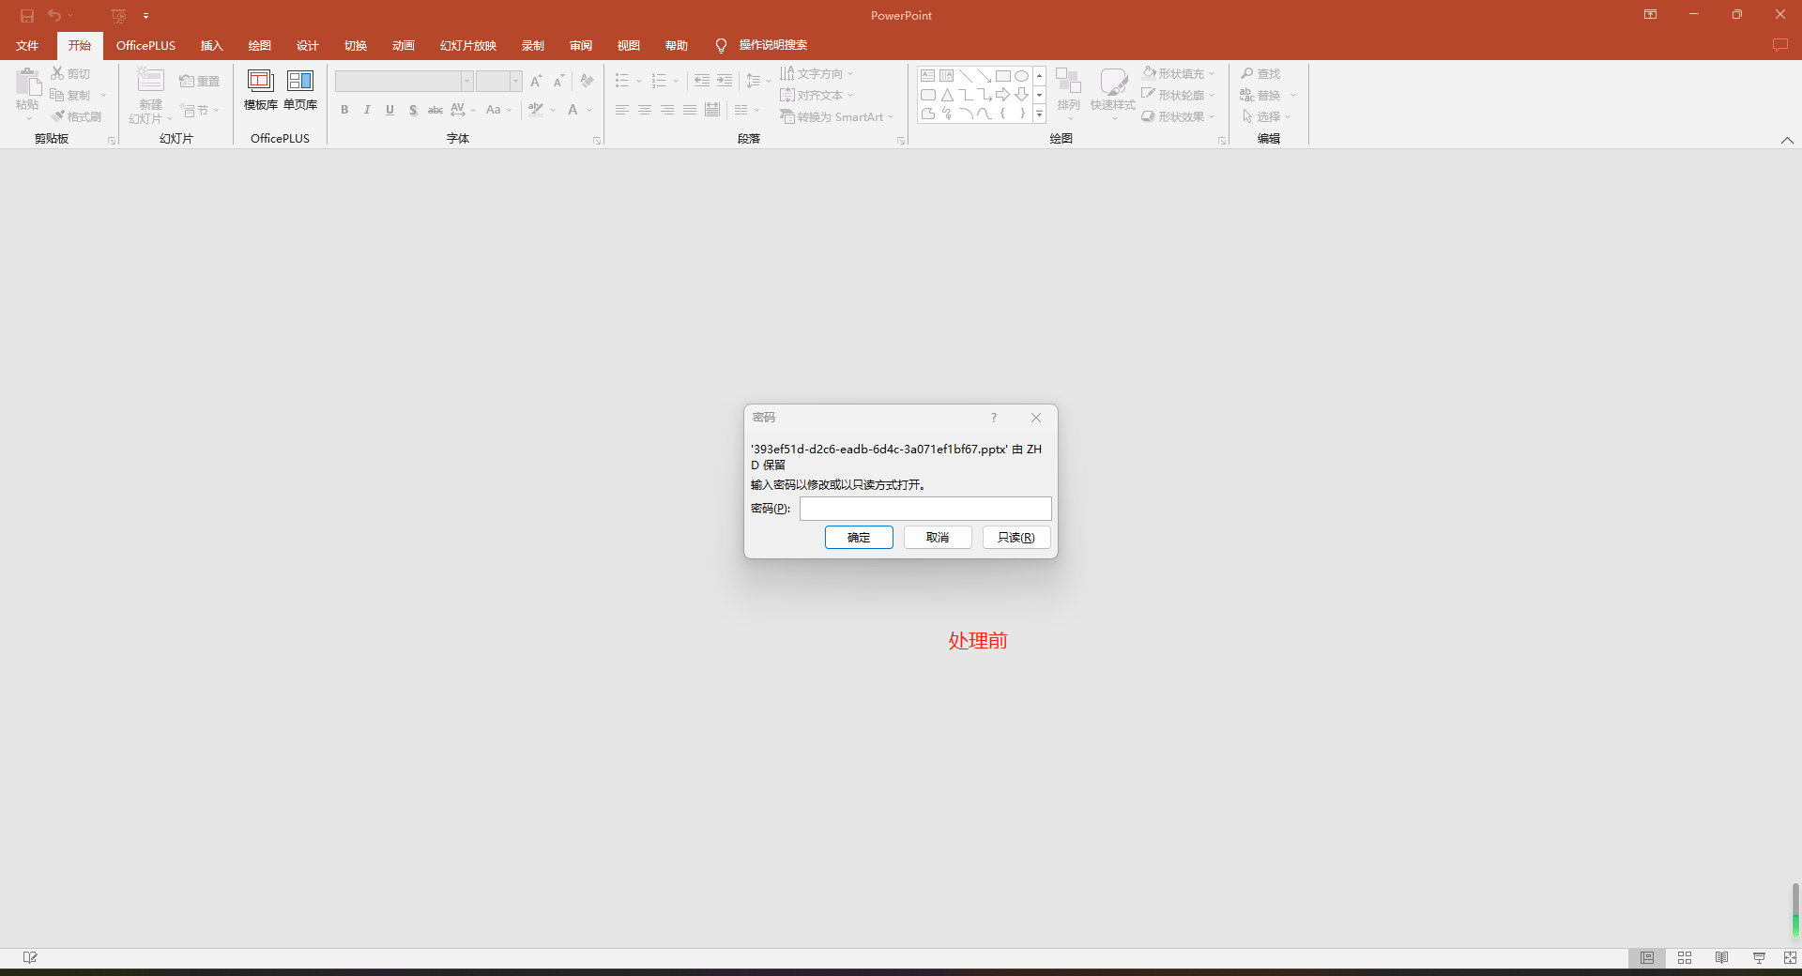This screenshot has width=1802, height=976.
Task: Open the slide sorter view icon
Action: point(1685,957)
